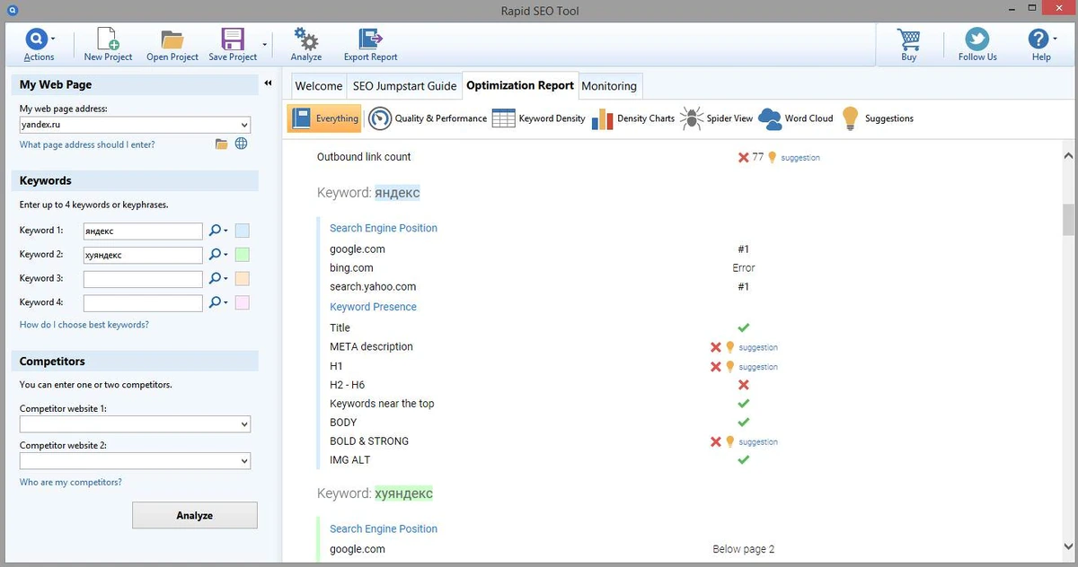Click lightbulb icon in BOLD & STRONG row

point(730,441)
